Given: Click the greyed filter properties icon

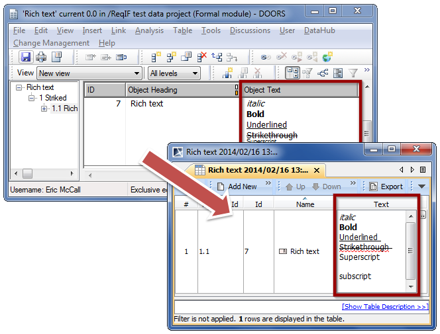Looking at the screenshot, I should click(307, 73).
